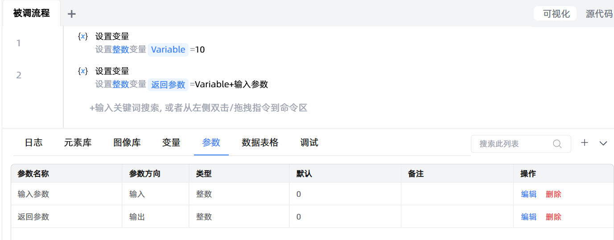Image resolution: width=614 pixels, height=240 pixels.
Task: Click the 搜索此列表 search field
Action: 513,144
